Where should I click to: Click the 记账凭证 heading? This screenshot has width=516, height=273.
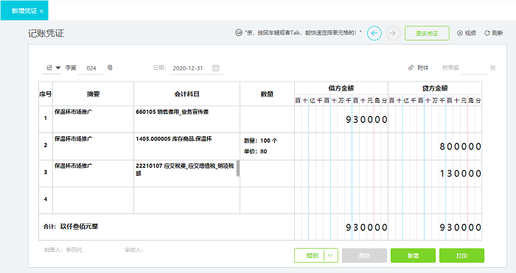coord(46,33)
